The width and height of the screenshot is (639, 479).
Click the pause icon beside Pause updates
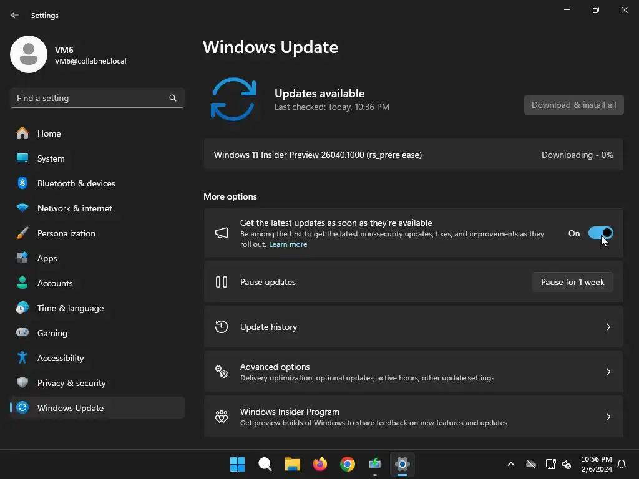tap(222, 282)
